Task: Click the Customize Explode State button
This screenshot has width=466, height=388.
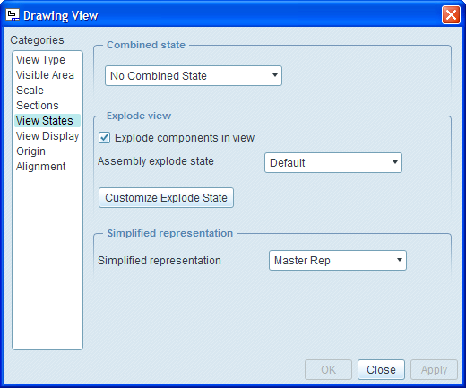Action: 166,197
